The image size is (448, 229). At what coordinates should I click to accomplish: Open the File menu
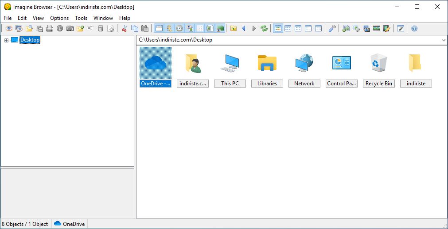point(8,18)
